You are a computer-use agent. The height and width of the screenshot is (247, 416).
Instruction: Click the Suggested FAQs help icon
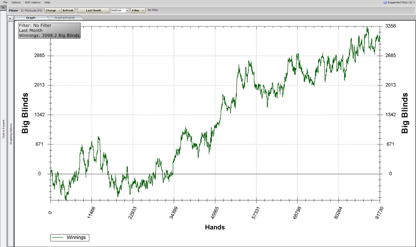click(385, 2)
